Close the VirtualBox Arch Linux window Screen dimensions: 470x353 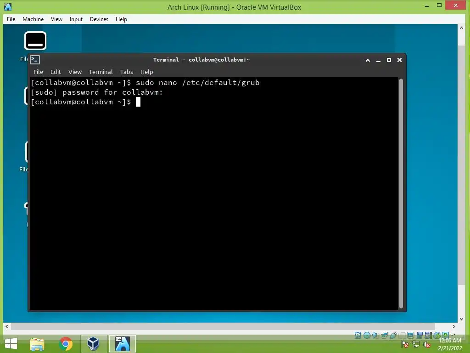coord(456,5)
